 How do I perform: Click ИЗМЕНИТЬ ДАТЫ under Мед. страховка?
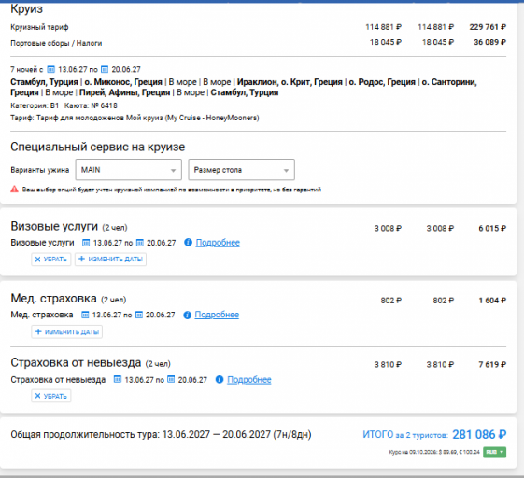point(67,332)
